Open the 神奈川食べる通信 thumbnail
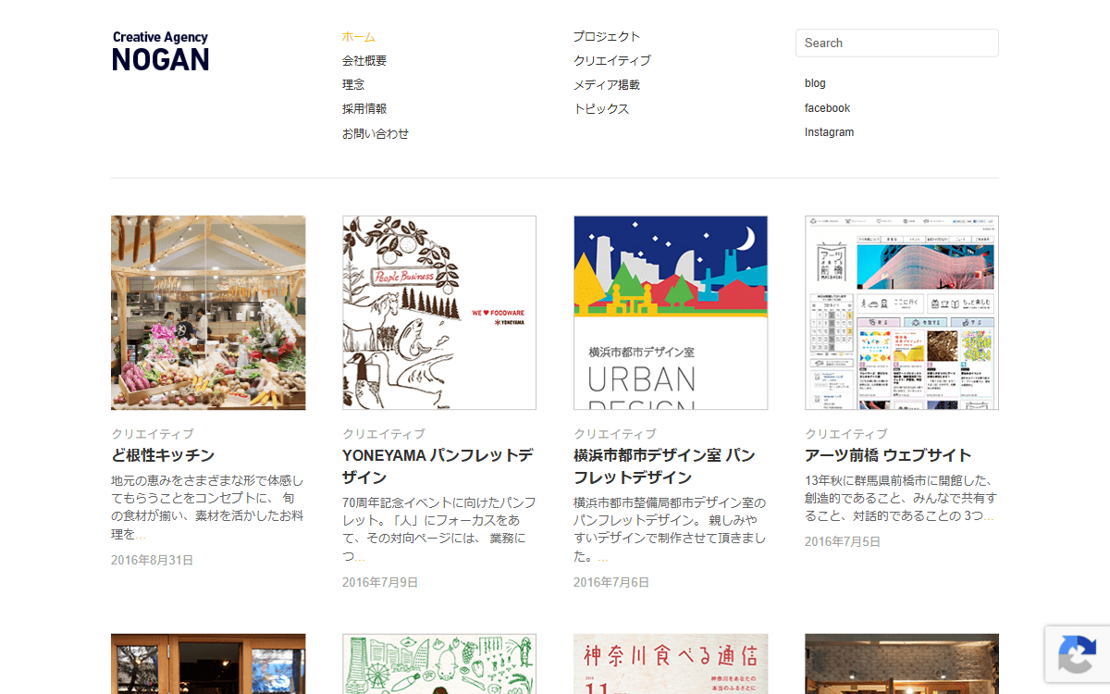 point(671,663)
